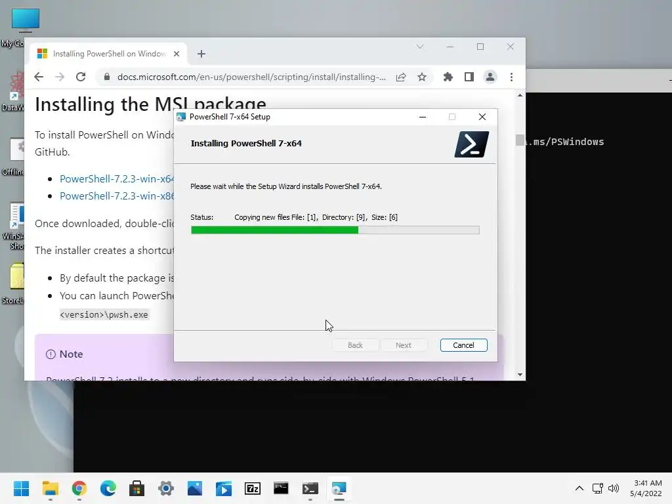Show hidden system tray icons
The height and width of the screenshot is (504, 672).
tap(579, 488)
